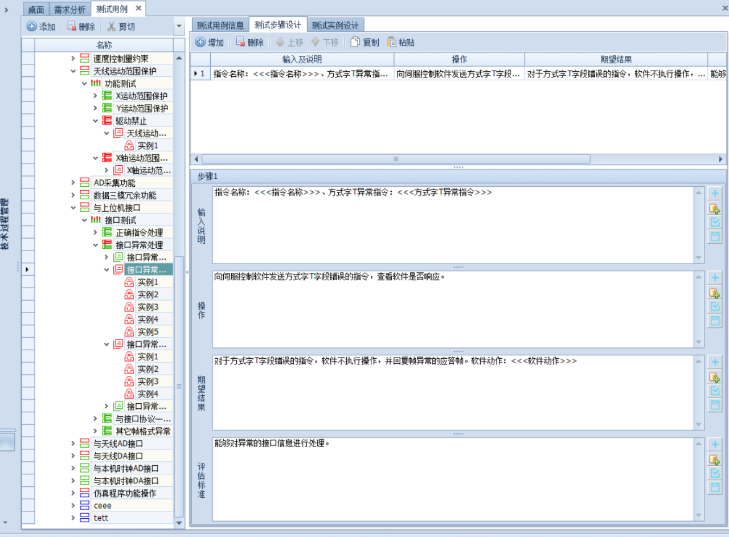The image size is (729, 537).
Task: Click save disk icon beside 期望结果 field
Action: tap(715, 405)
